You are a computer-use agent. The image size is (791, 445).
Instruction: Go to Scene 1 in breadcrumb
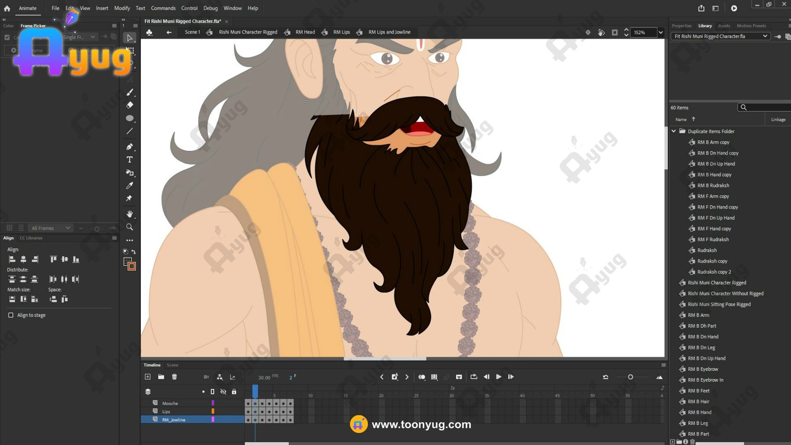[x=192, y=32]
